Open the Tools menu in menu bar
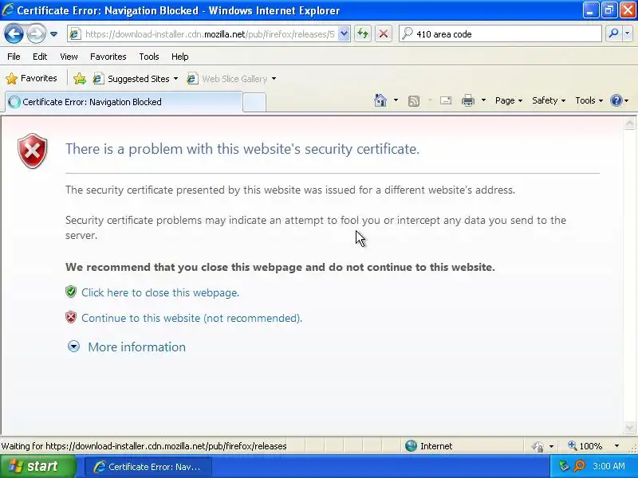638x478 pixels. pos(149,57)
